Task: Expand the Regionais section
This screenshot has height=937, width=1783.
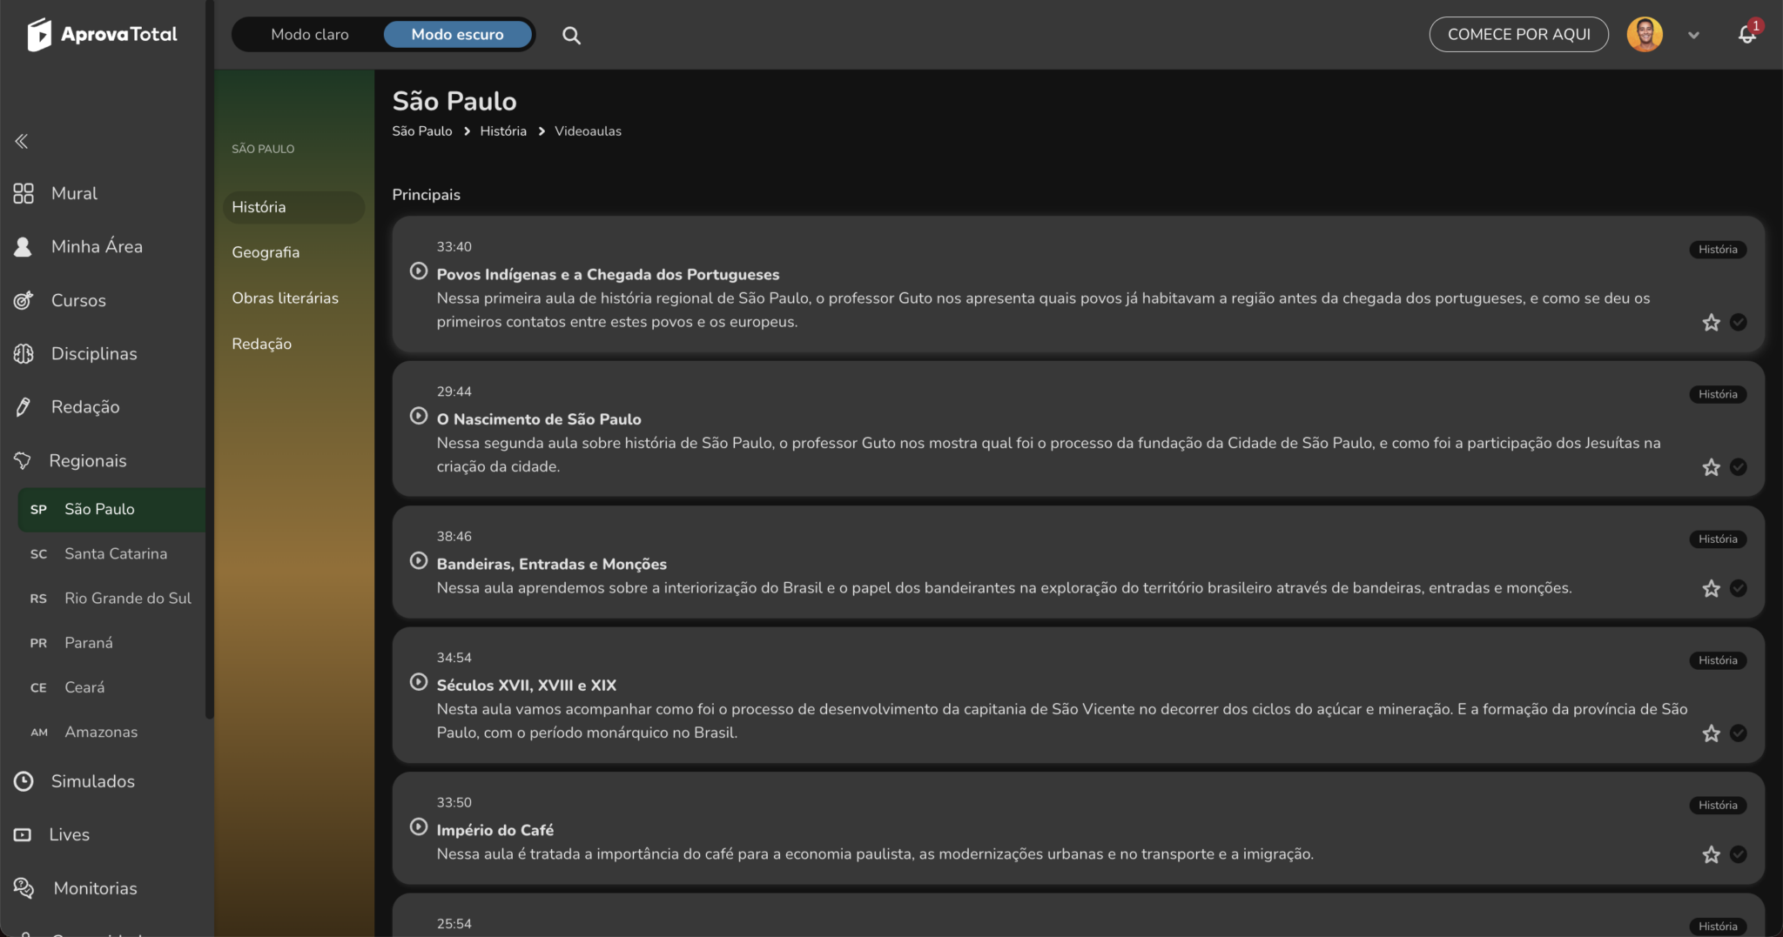Action: point(87,460)
